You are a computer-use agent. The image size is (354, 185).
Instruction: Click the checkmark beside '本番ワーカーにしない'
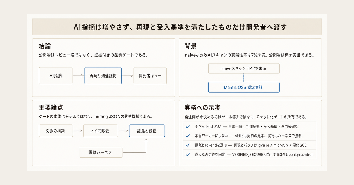click(188, 136)
